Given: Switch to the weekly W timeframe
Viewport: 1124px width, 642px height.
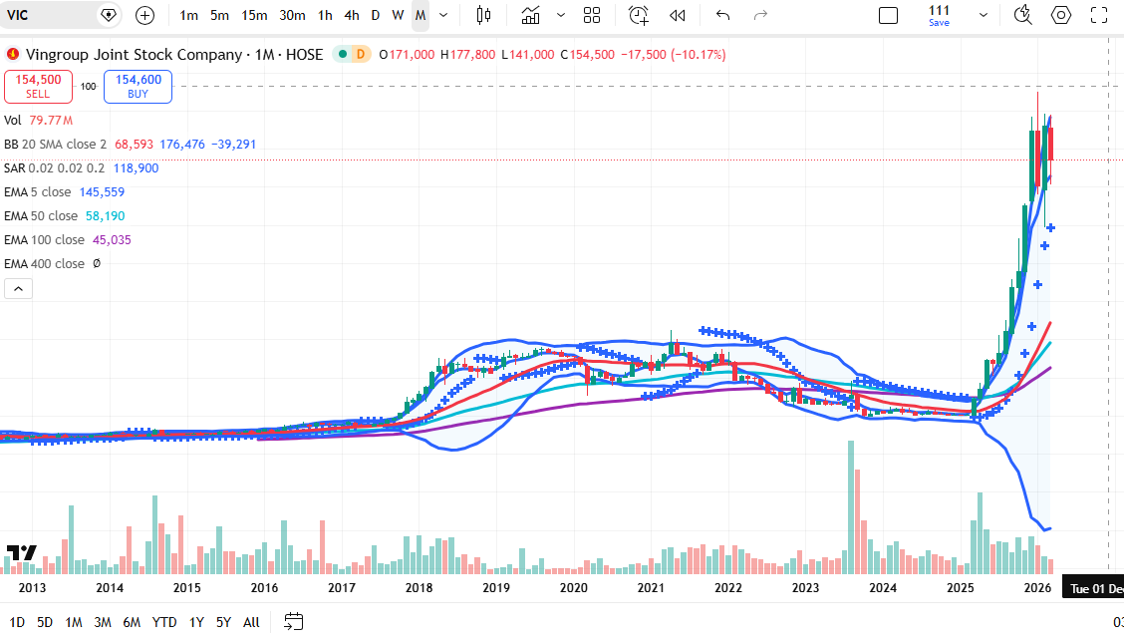Looking at the screenshot, I should click(x=398, y=15).
